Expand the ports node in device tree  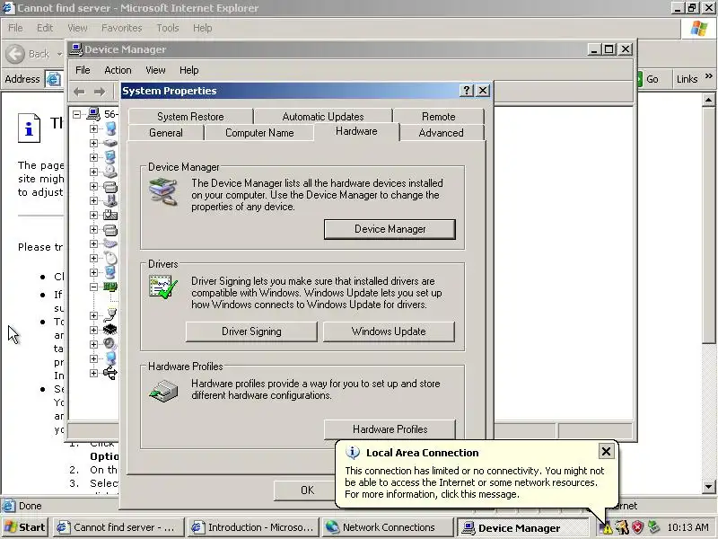tap(93, 315)
